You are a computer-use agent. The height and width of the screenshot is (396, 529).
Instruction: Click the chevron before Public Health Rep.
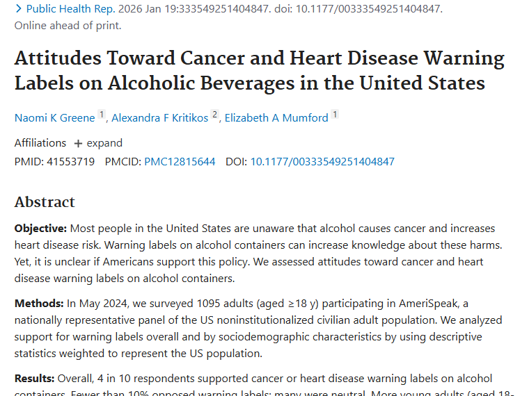[18, 9]
